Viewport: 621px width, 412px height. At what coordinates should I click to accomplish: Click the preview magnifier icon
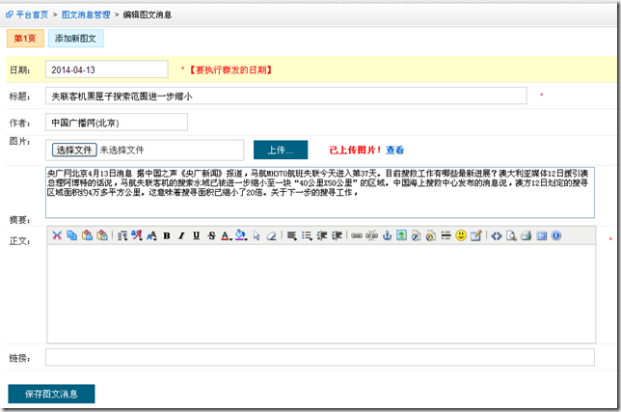(x=511, y=235)
